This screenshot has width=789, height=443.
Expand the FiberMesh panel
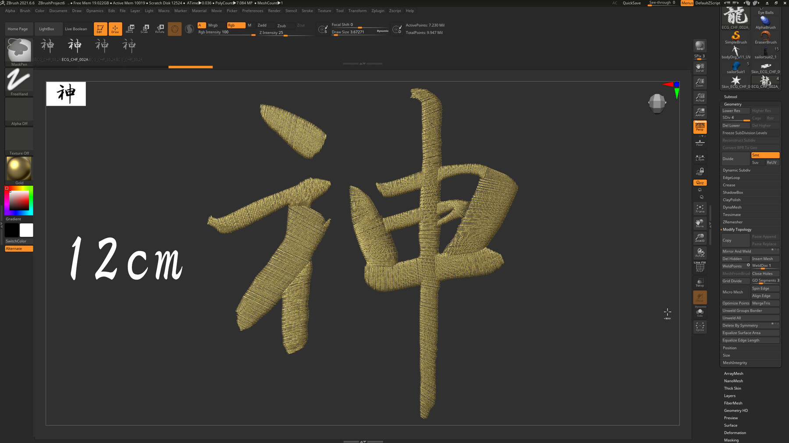(733, 403)
